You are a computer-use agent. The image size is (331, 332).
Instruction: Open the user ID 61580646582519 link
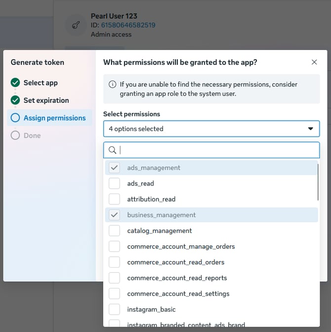tap(128, 25)
